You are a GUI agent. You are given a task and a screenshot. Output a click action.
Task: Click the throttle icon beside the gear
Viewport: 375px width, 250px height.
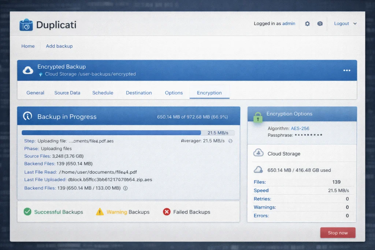coord(320,23)
